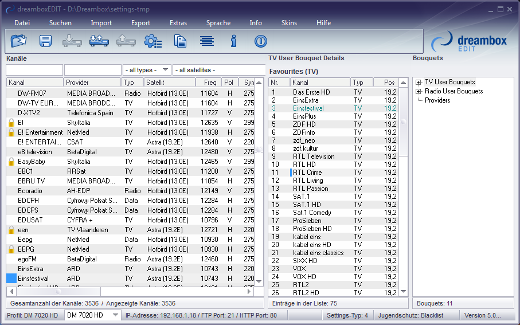520x325 pixels.
Task: Click lock icon next to E! Entertainment
Action: pyautogui.click(x=11, y=132)
